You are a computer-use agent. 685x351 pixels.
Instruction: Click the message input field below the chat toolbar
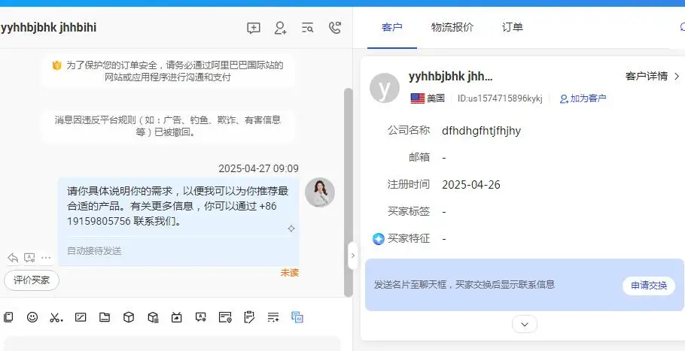pyautogui.click(x=172, y=343)
